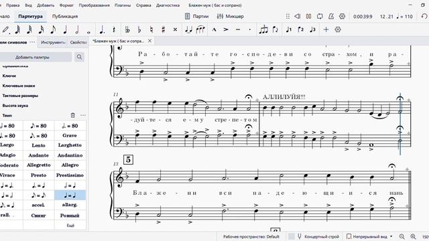Apply sharp accidental
The width and height of the screenshot is (429, 241).
click(x=164, y=29)
